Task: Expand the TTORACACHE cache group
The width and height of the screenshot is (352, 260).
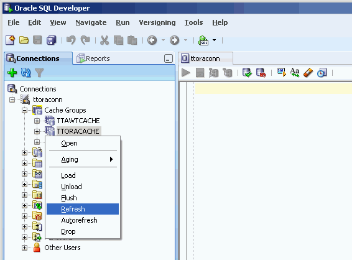Action: pyautogui.click(x=37, y=131)
